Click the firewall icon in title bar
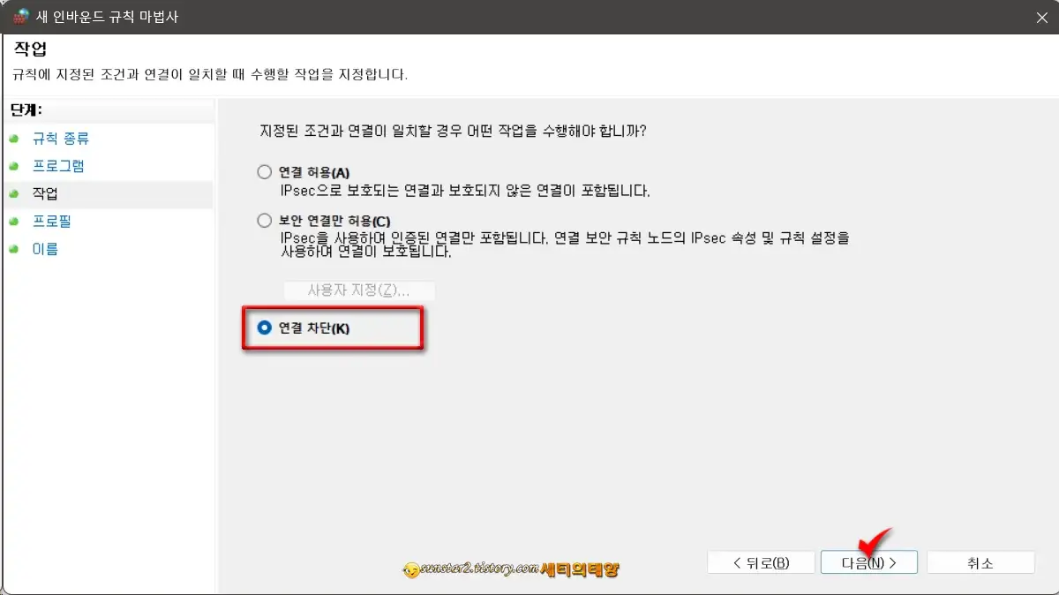This screenshot has height=595, width=1059. tap(21, 17)
